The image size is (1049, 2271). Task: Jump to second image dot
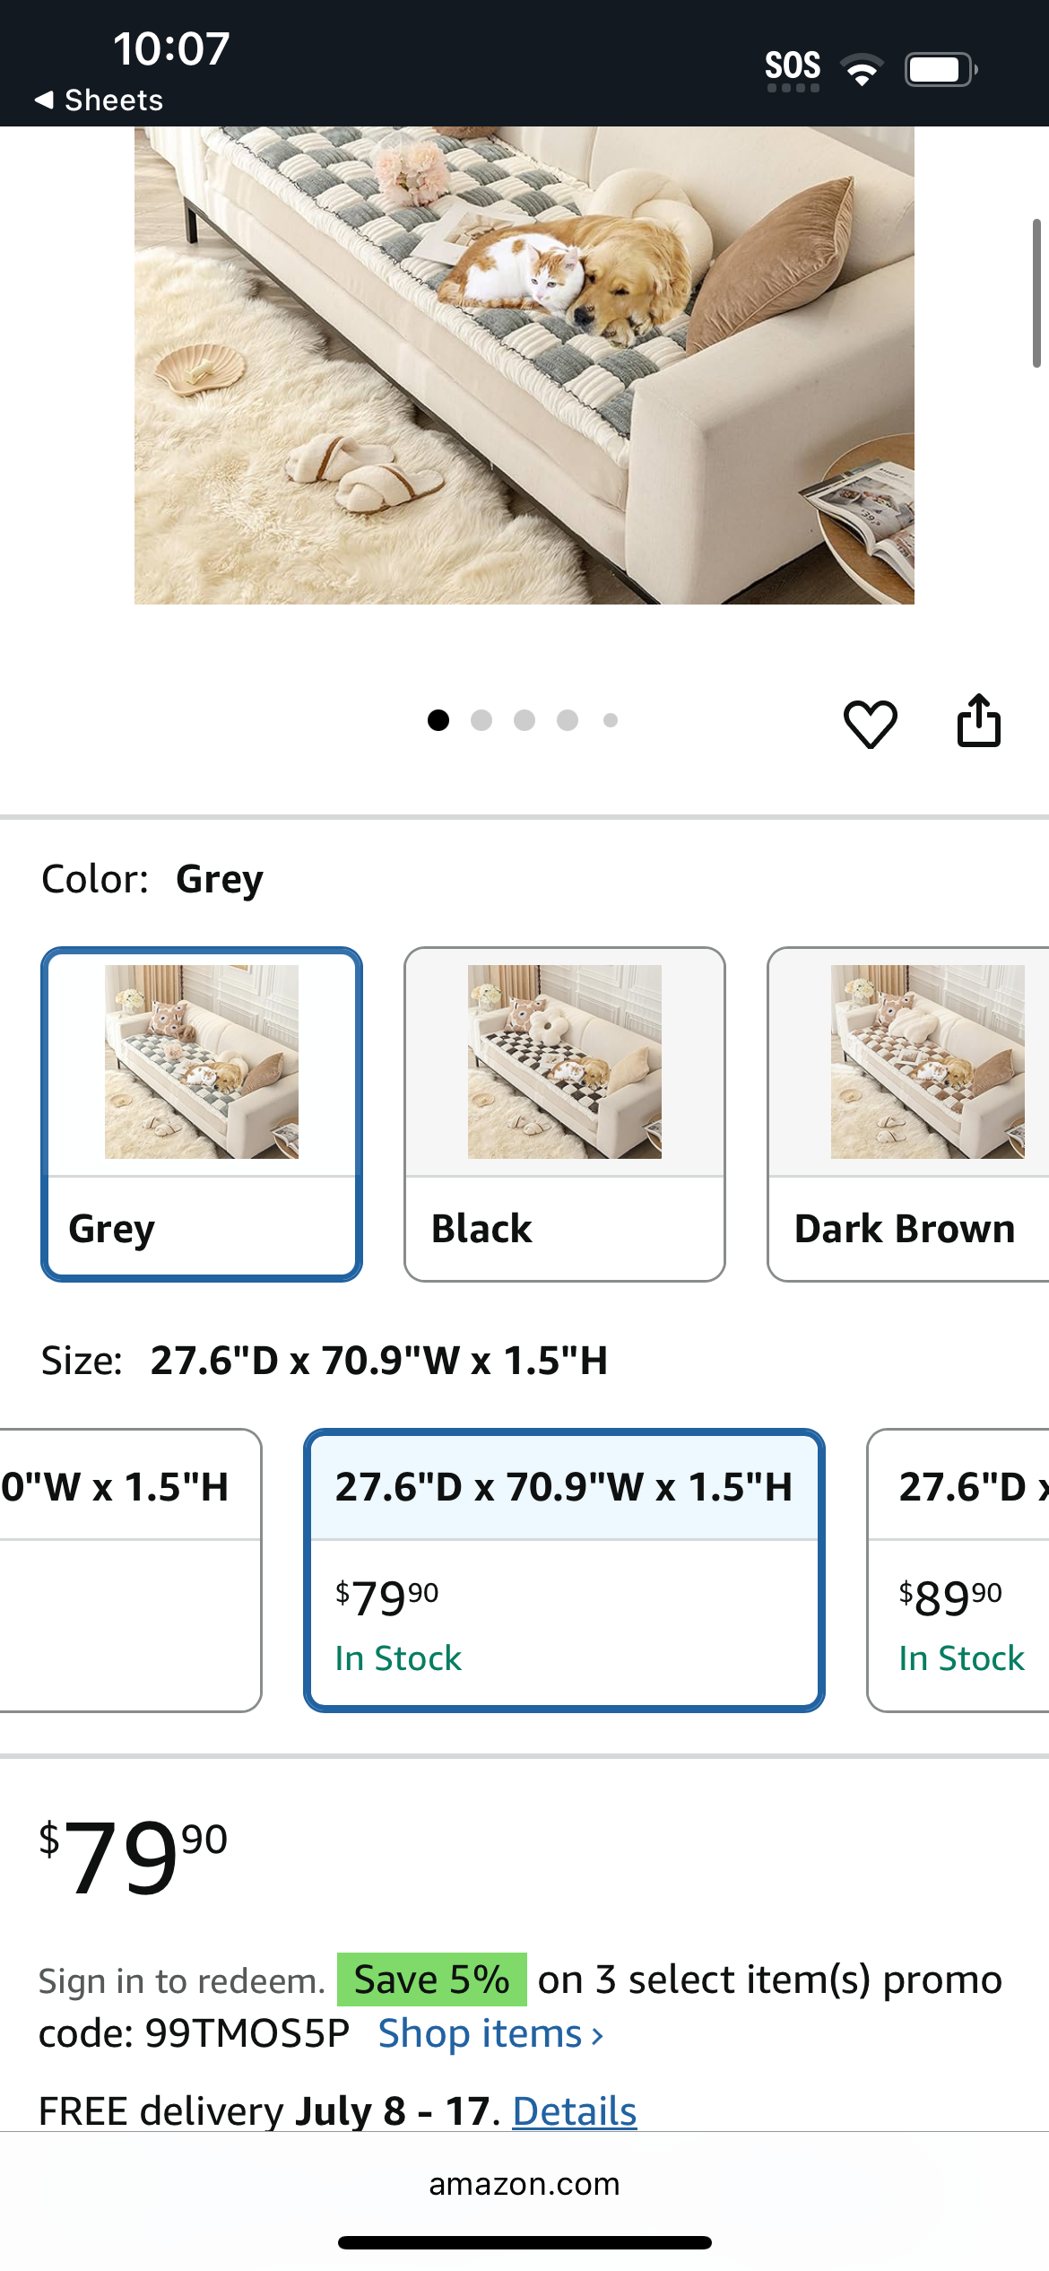(481, 720)
